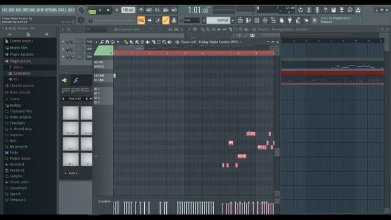This screenshot has width=391, height=220.
Task: Open the tempo tapper icon
Action: [298, 20]
